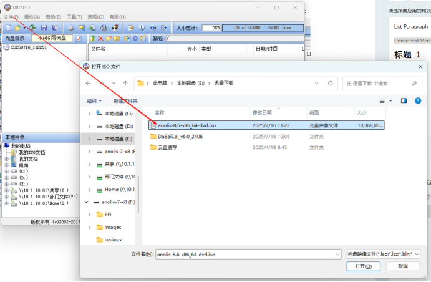
Task: Click the Open CD/DVD disc icon in UltraISO toolbar
Action: pyautogui.click(x=32, y=27)
